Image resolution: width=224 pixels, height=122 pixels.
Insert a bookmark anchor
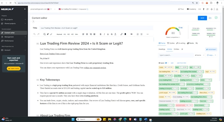click(x=125, y=34)
